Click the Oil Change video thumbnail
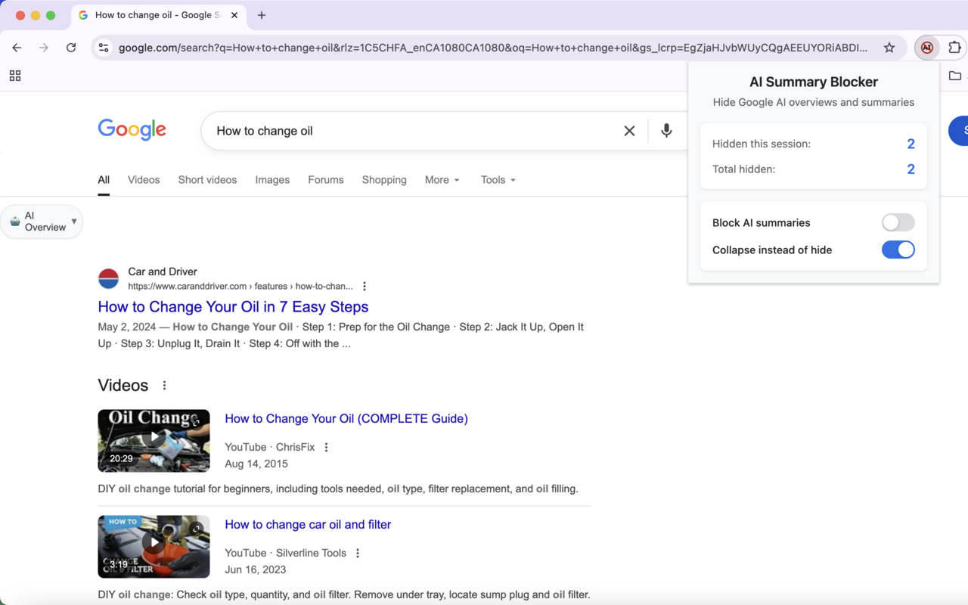Viewport: 968px width, 605px height. [154, 440]
